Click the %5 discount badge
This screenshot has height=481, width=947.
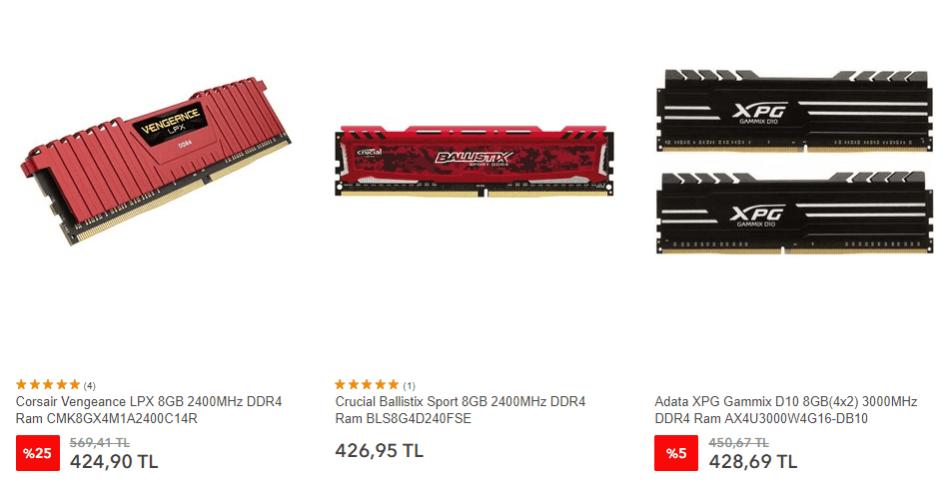(x=676, y=453)
